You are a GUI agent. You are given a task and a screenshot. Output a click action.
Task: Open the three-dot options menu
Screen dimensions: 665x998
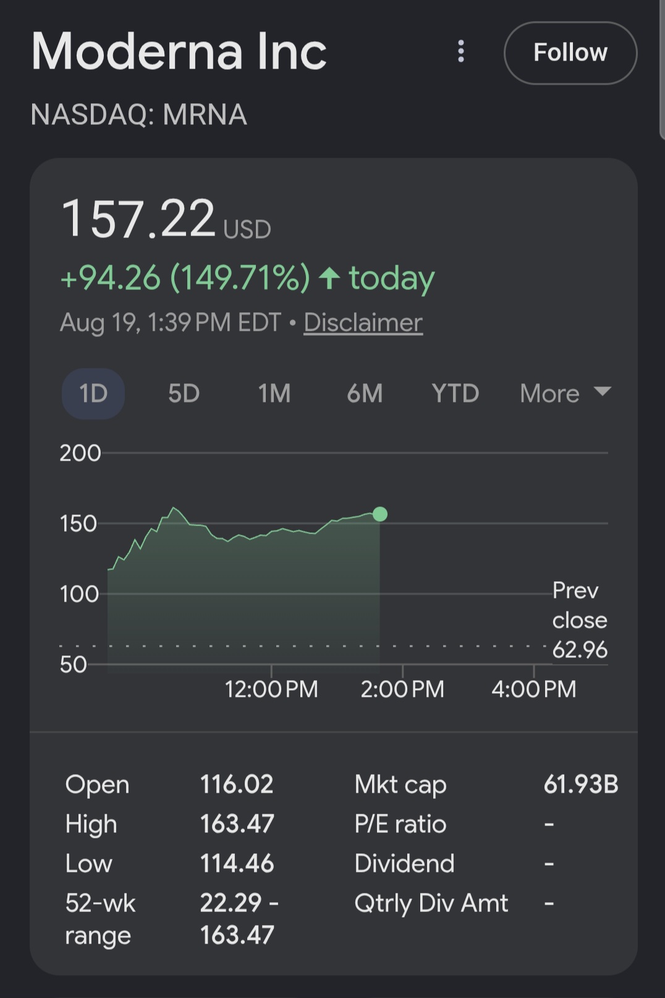coord(460,52)
